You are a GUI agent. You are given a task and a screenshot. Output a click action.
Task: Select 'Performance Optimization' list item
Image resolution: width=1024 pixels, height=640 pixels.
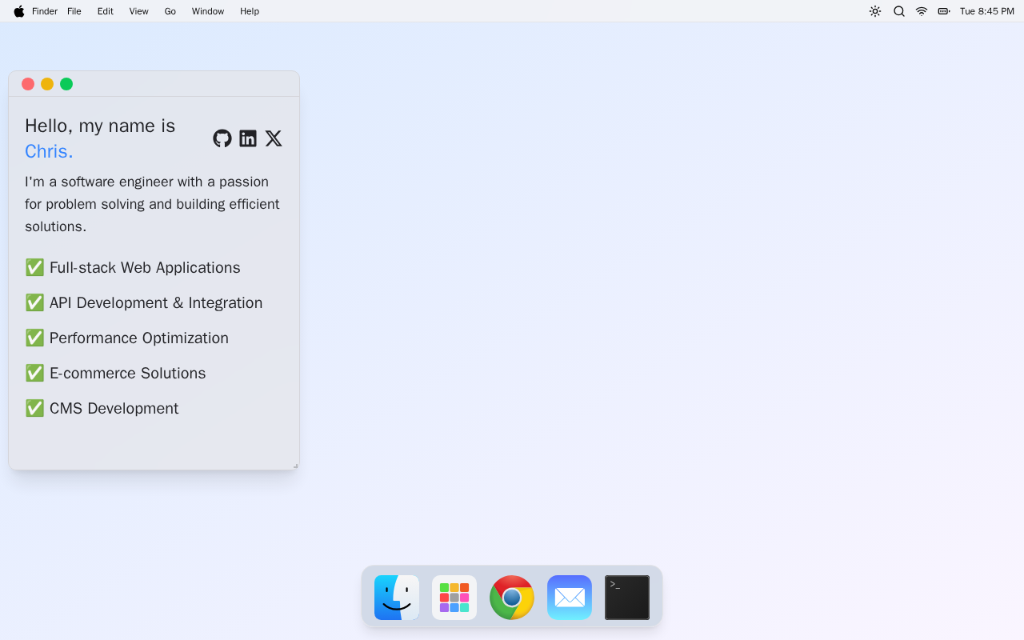pyautogui.click(x=127, y=338)
